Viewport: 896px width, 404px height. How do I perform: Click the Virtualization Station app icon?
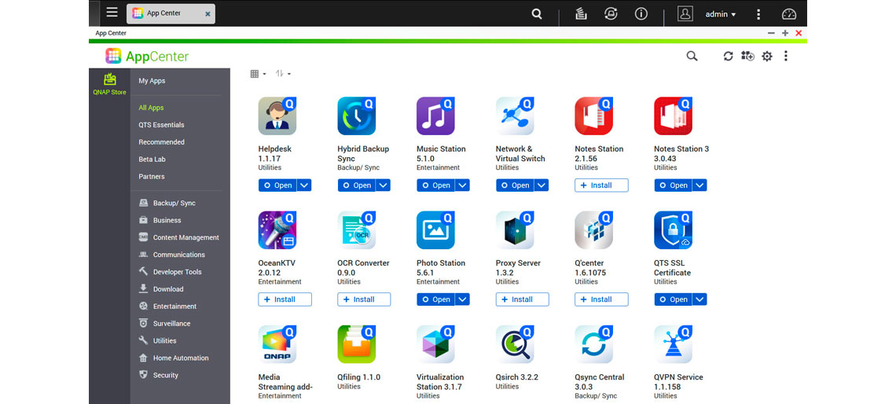pyautogui.click(x=435, y=344)
